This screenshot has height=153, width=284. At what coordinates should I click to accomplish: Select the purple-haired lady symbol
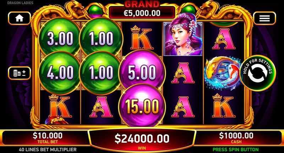[183, 39]
